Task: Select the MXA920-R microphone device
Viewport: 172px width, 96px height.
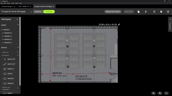Action: (10, 79)
